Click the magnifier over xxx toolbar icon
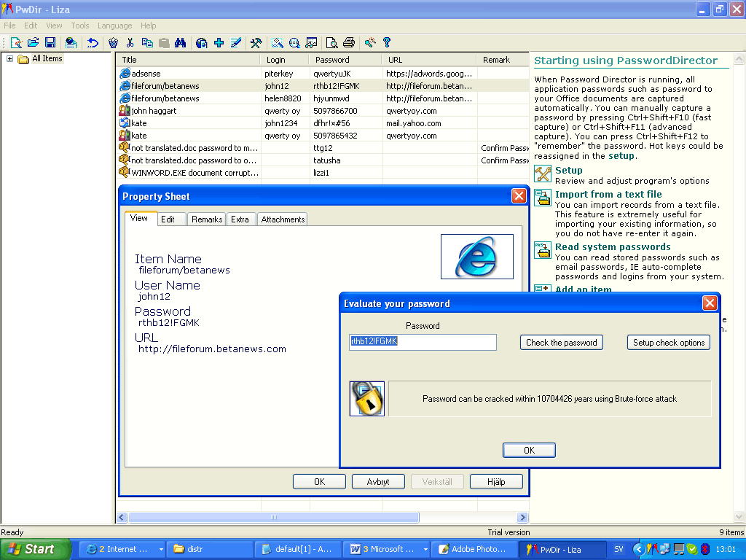The image size is (746, 560). coord(294,43)
